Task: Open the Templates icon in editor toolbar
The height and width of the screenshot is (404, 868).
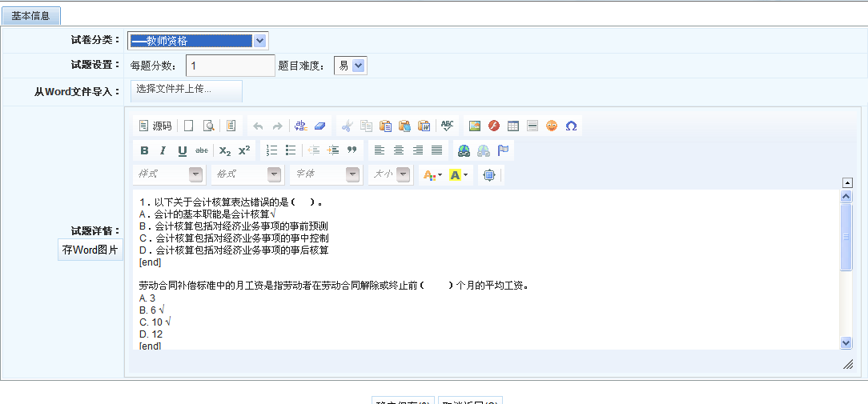Action: click(x=231, y=126)
